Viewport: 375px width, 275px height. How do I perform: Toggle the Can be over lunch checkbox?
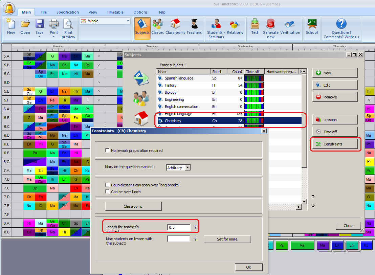(108, 192)
